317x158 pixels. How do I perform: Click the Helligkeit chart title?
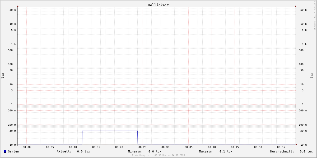click(158, 5)
